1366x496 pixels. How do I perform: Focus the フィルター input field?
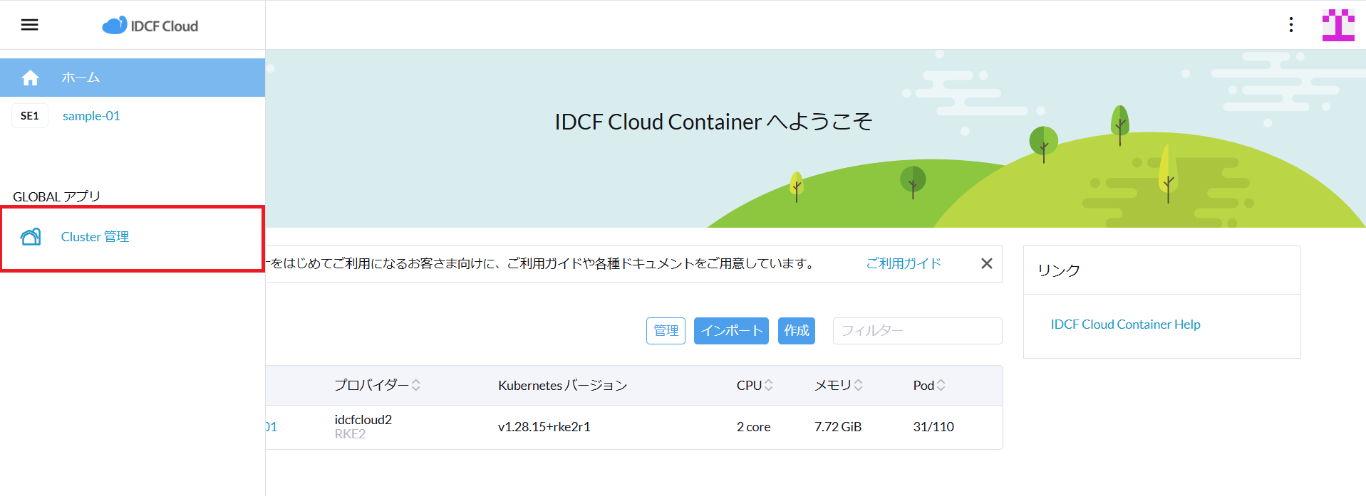coord(918,331)
